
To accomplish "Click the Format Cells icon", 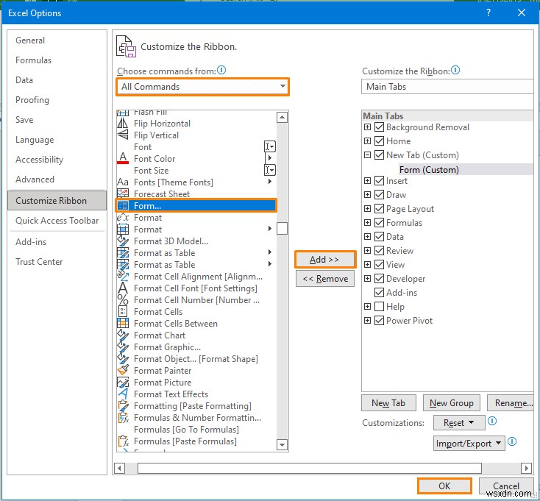I will click(x=123, y=311).
